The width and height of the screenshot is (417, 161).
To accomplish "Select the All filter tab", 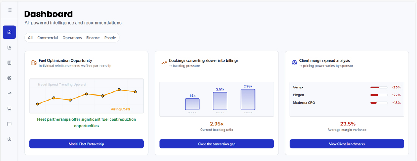I will click(30, 38).
